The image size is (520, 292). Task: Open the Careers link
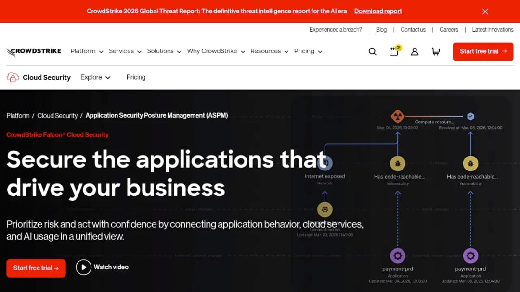(449, 30)
